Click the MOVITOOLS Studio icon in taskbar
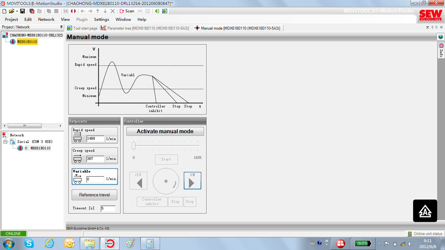This screenshot has width=445, height=250. [109, 243]
